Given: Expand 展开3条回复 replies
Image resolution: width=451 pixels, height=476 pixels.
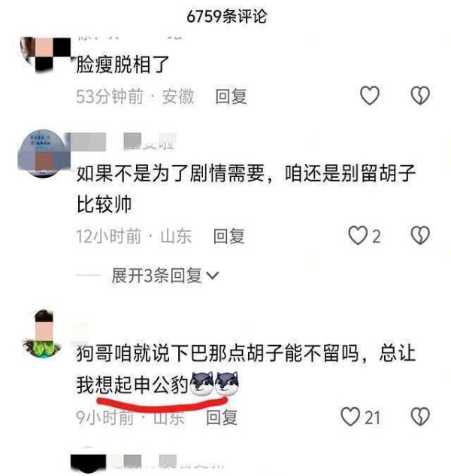Looking at the screenshot, I should 165,276.
